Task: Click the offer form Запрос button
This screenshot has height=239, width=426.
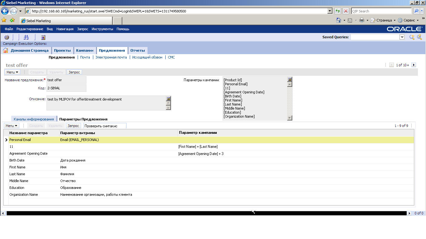Action: point(74,72)
